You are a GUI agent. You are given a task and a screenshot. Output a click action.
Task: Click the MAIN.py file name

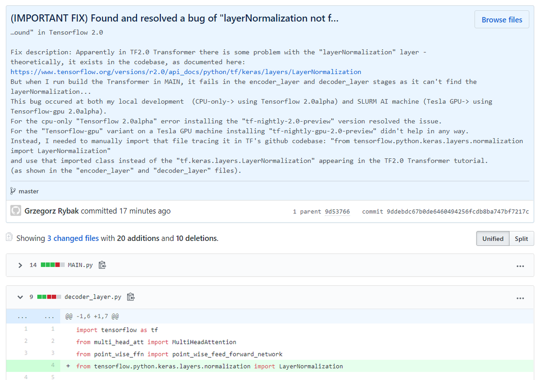[x=80, y=265]
